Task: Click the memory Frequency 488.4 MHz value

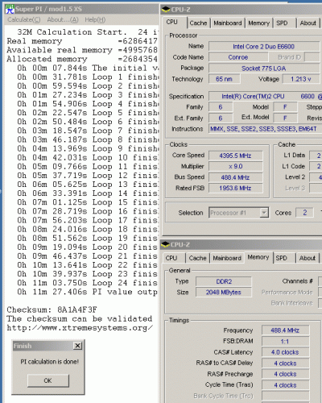Action: [285, 330]
